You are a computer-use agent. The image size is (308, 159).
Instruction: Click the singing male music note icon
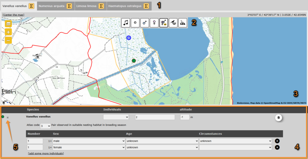[126, 23]
